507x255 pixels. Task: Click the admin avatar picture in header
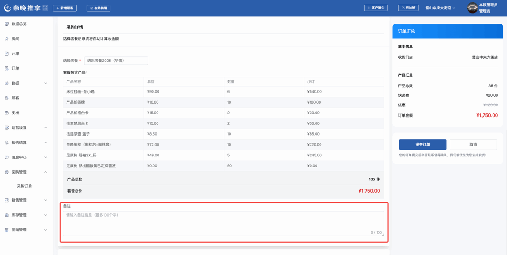click(x=472, y=8)
